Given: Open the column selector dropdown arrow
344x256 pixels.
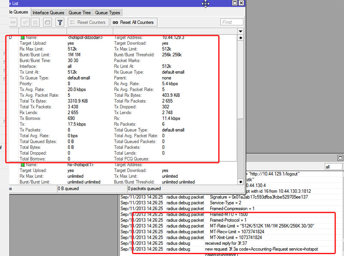Looking at the screenshot, I should point(241,31).
